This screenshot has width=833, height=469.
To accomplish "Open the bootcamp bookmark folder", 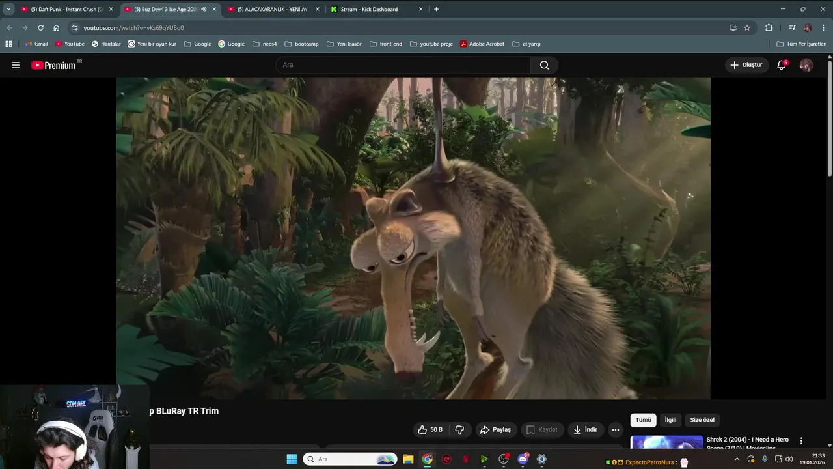I will click(301, 44).
